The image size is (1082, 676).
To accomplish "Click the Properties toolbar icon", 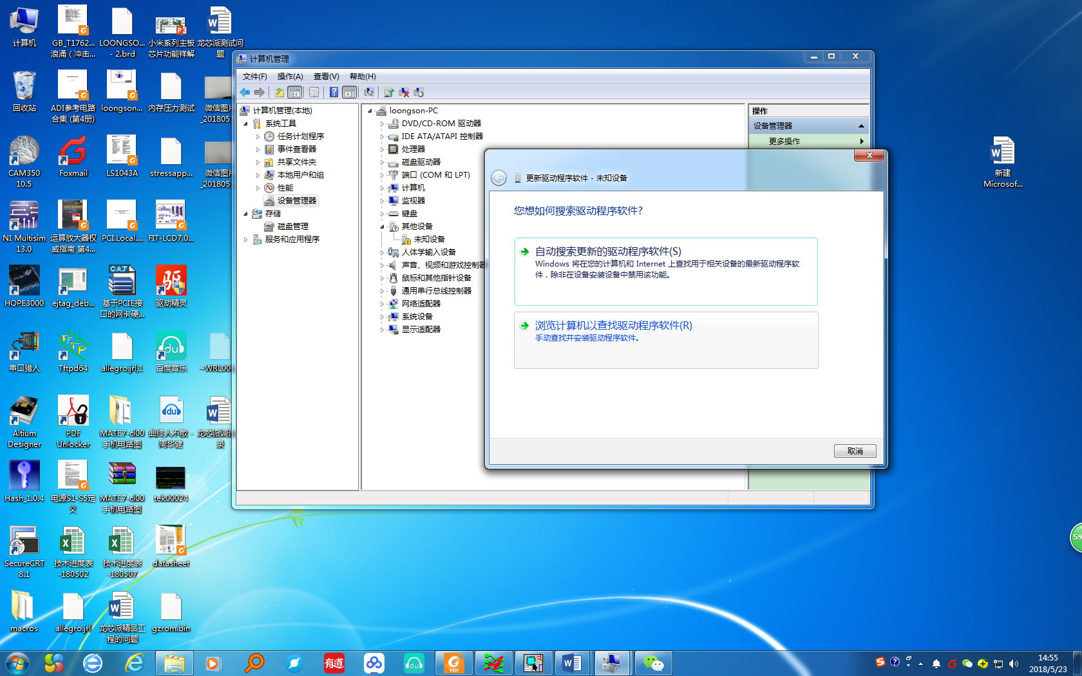I will point(314,92).
